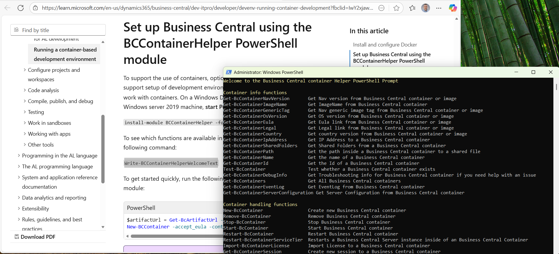This screenshot has height=254, width=559.
Task: Click Get-BcContainerIpAddress line in PowerShell
Action: click(x=255, y=140)
